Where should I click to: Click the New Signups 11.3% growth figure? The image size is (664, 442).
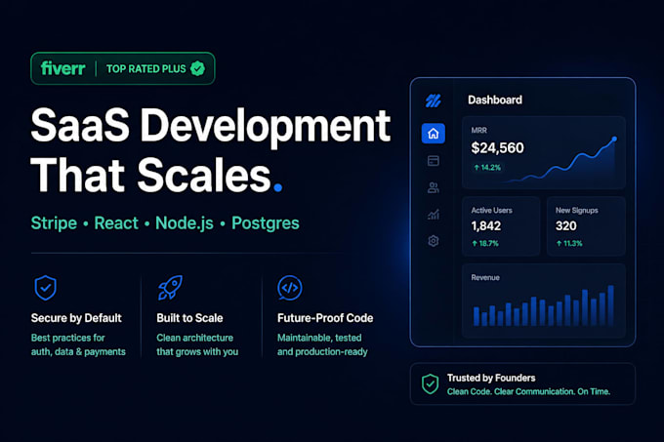(569, 243)
